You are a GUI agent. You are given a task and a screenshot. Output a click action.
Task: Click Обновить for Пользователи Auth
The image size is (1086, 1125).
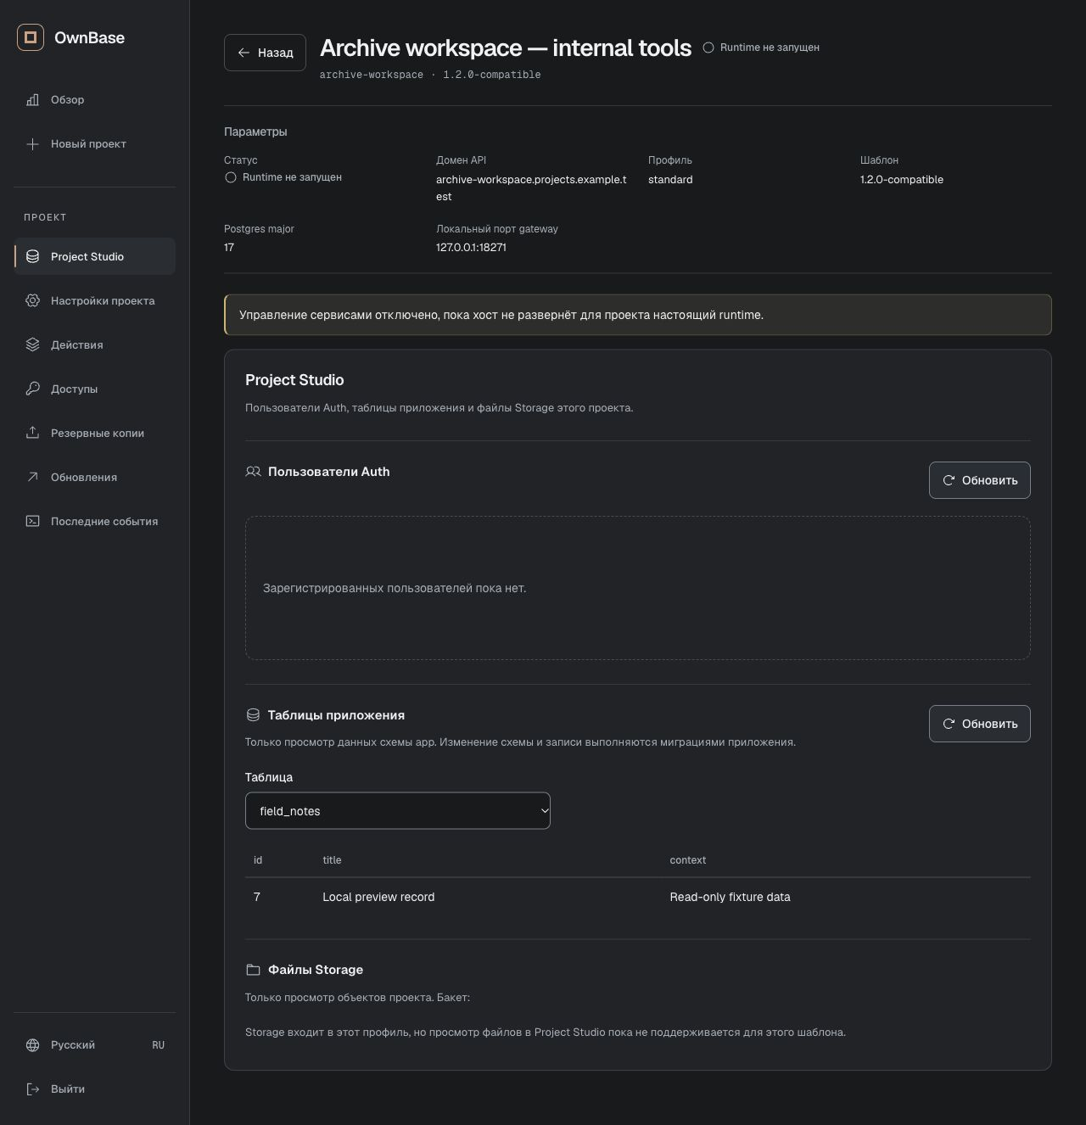point(980,480)
